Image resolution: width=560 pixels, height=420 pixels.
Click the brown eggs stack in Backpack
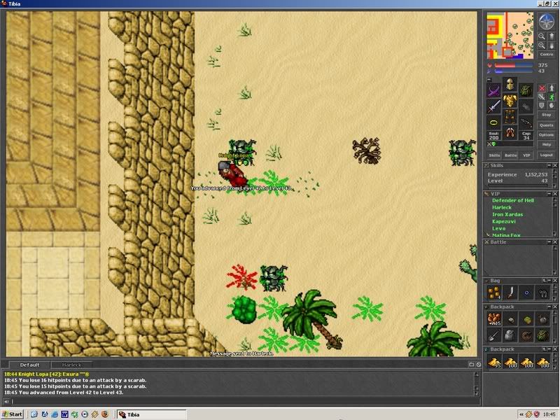click(494, 319)
